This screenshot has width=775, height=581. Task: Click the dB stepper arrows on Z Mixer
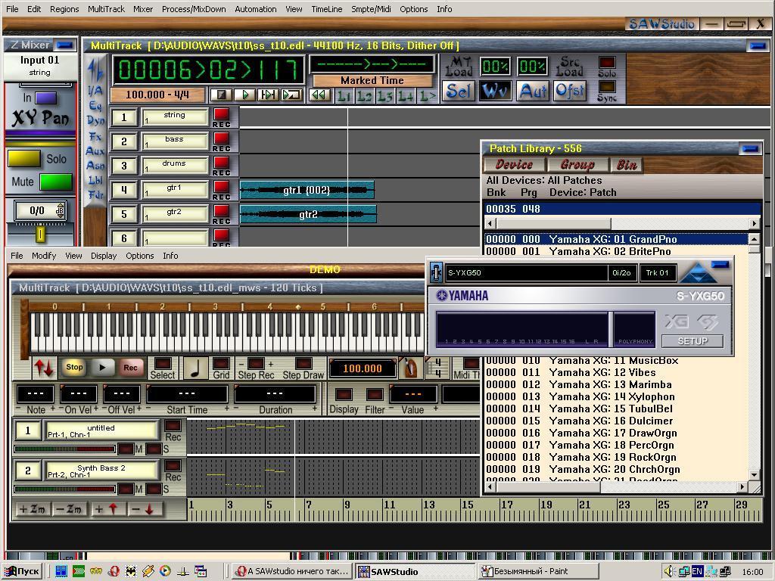pyautogui.click(x=61, y=211)
